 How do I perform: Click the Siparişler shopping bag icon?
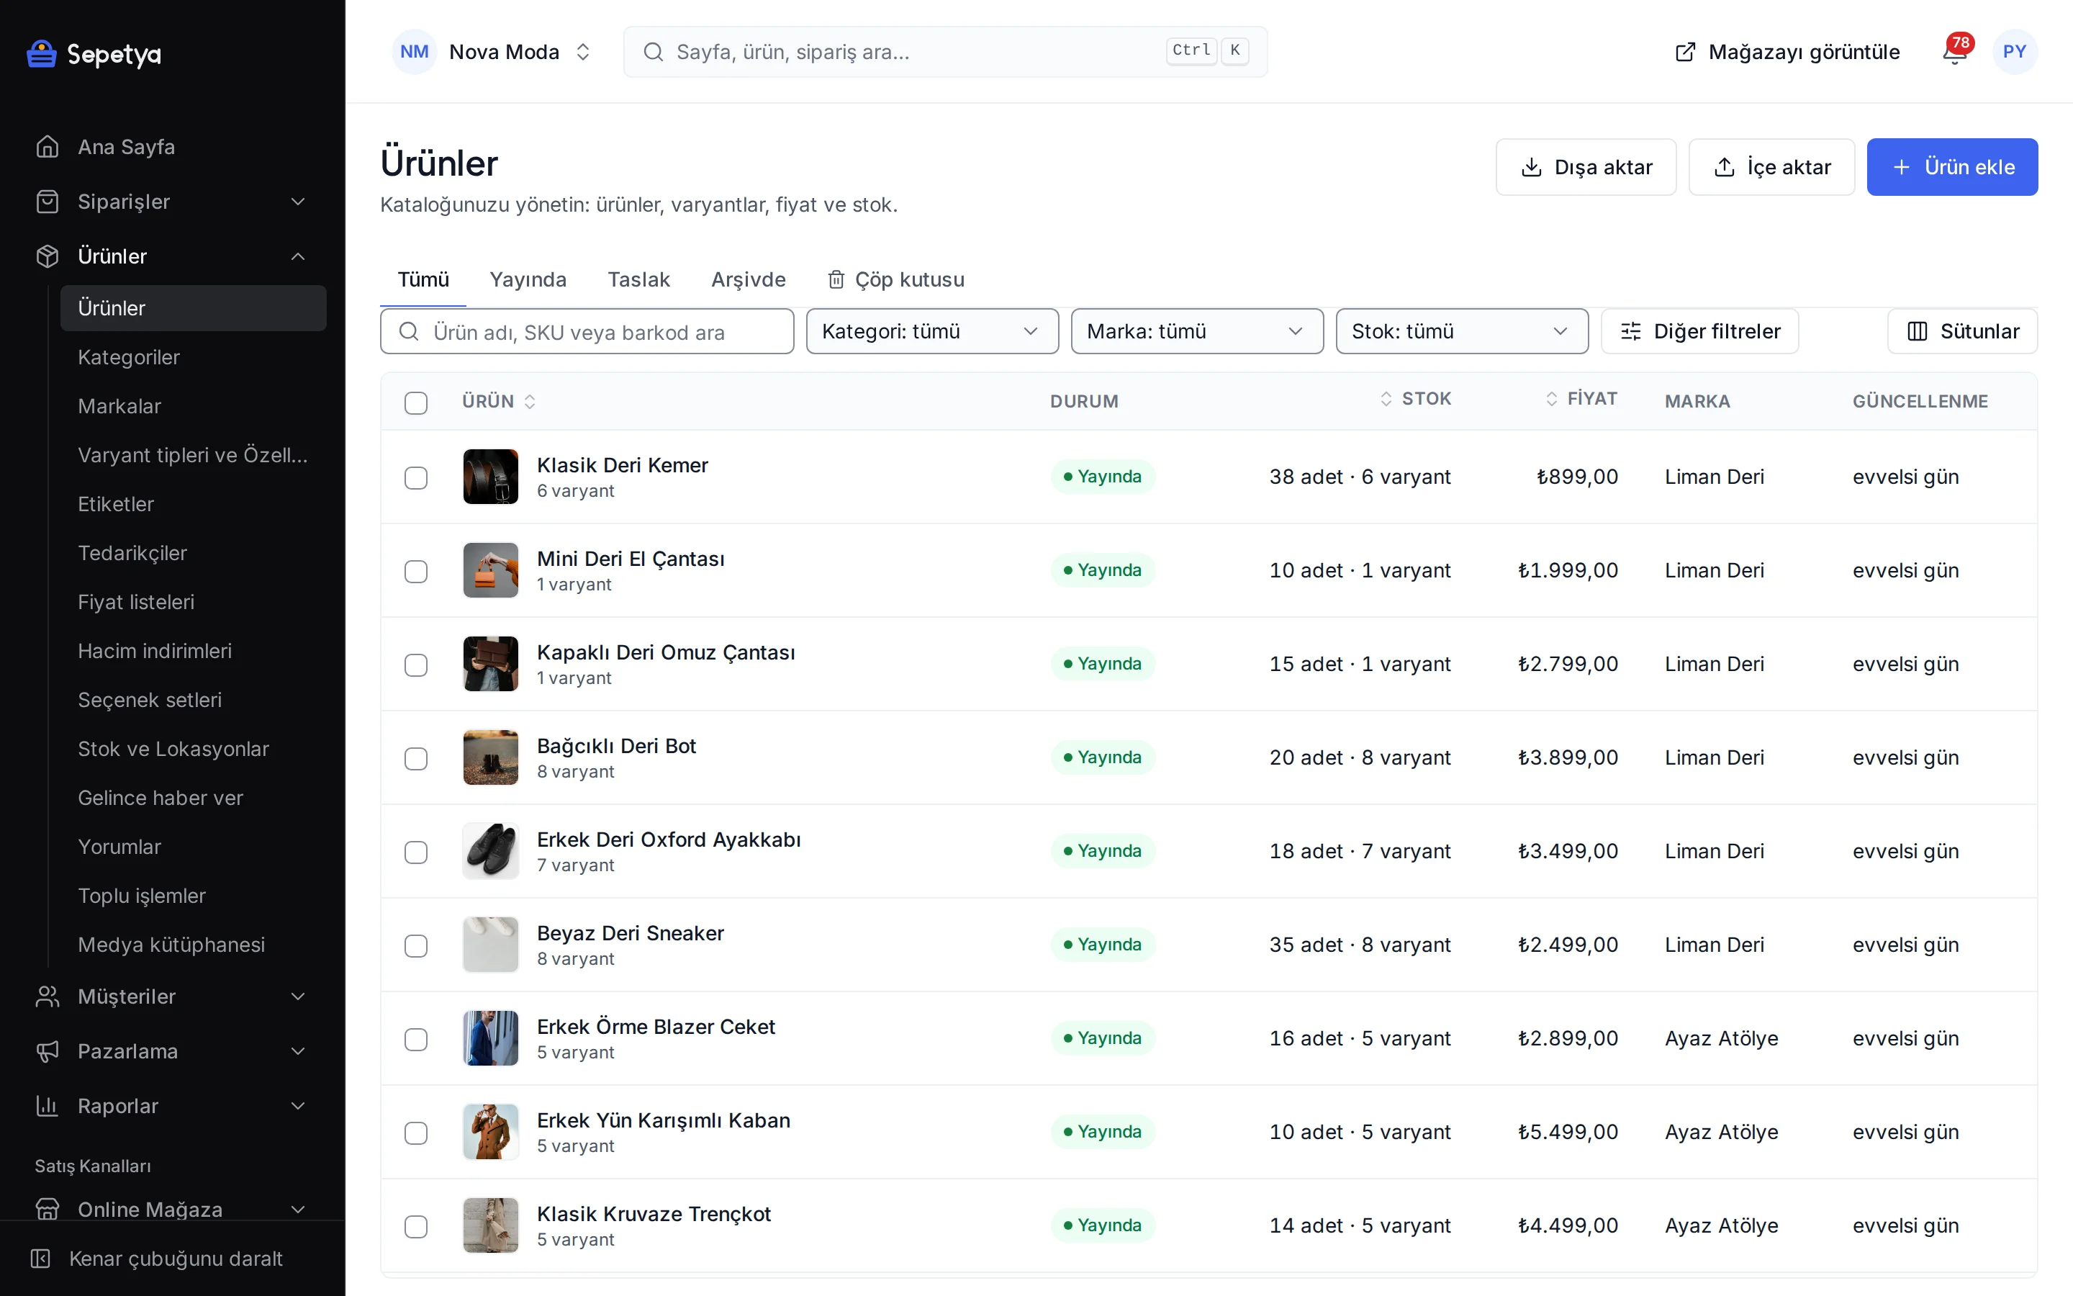48,202
